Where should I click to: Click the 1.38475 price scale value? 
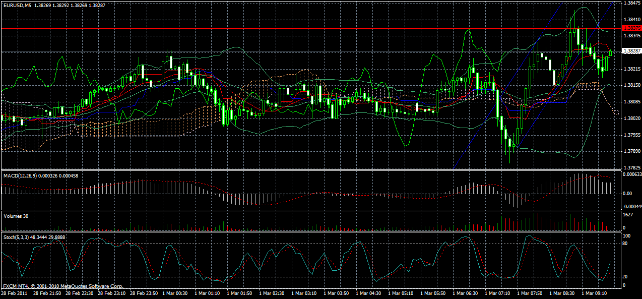coord(632,3)
